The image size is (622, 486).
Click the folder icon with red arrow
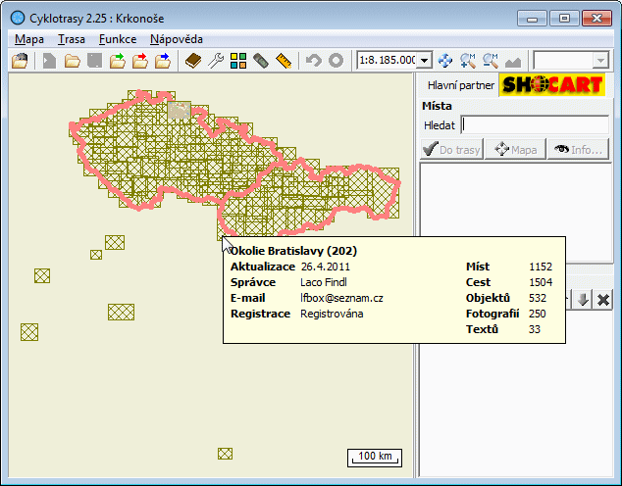pyautogui.click(x=140, y=61)
